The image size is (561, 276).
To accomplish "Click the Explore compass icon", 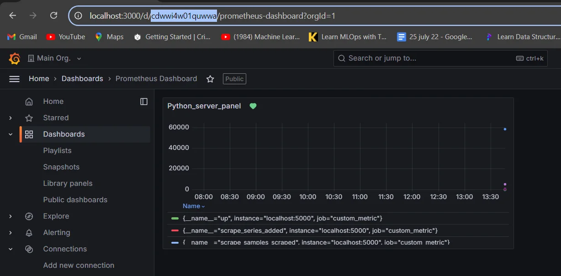I will pyautogui.click(x=29, y=216).
